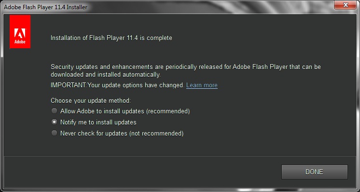Viewport: 360px width, 192px height.
Task: Click the word '(recommended)' beside the first option
Action: [x=168, y=111]
